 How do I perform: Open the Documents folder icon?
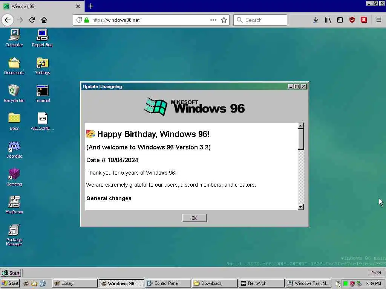pyautogui.click(x=14, y=65)
